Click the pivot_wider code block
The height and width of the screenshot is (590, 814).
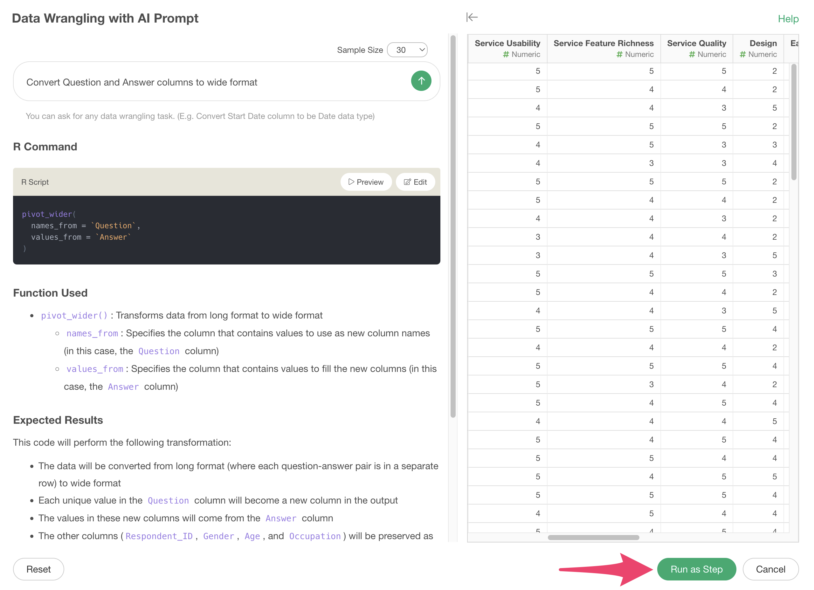[x=226, y=230]
